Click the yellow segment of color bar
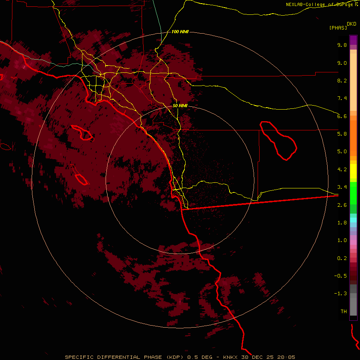 click(x=353, y=171)
